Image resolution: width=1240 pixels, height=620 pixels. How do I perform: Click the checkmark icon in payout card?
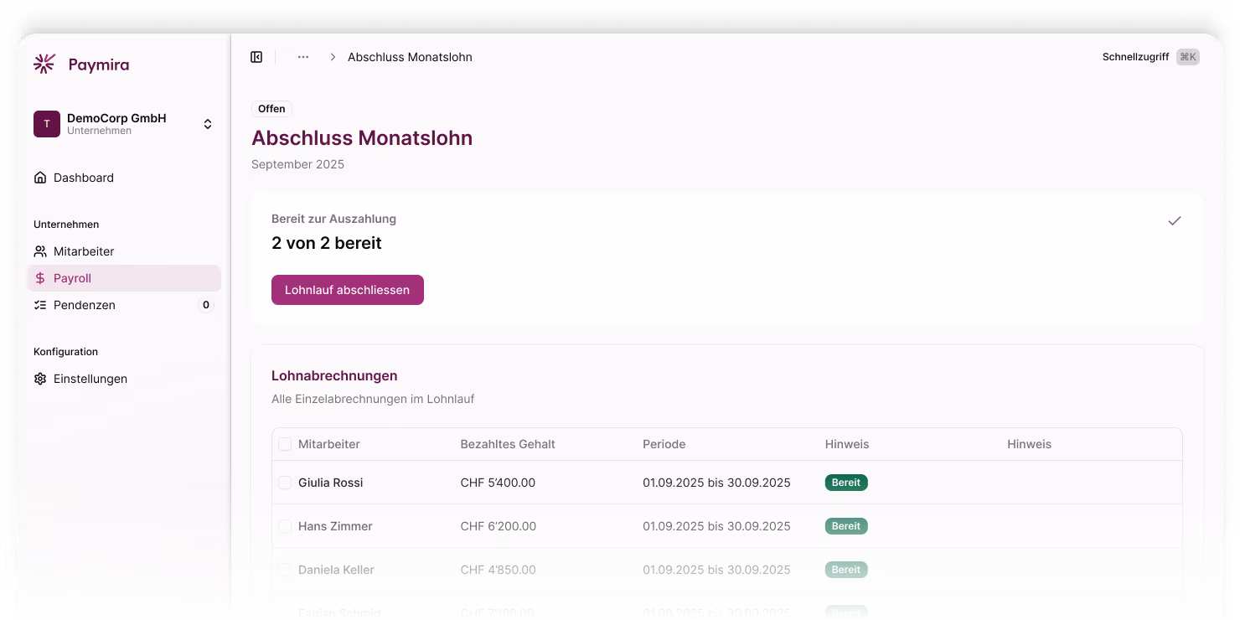1175,221
